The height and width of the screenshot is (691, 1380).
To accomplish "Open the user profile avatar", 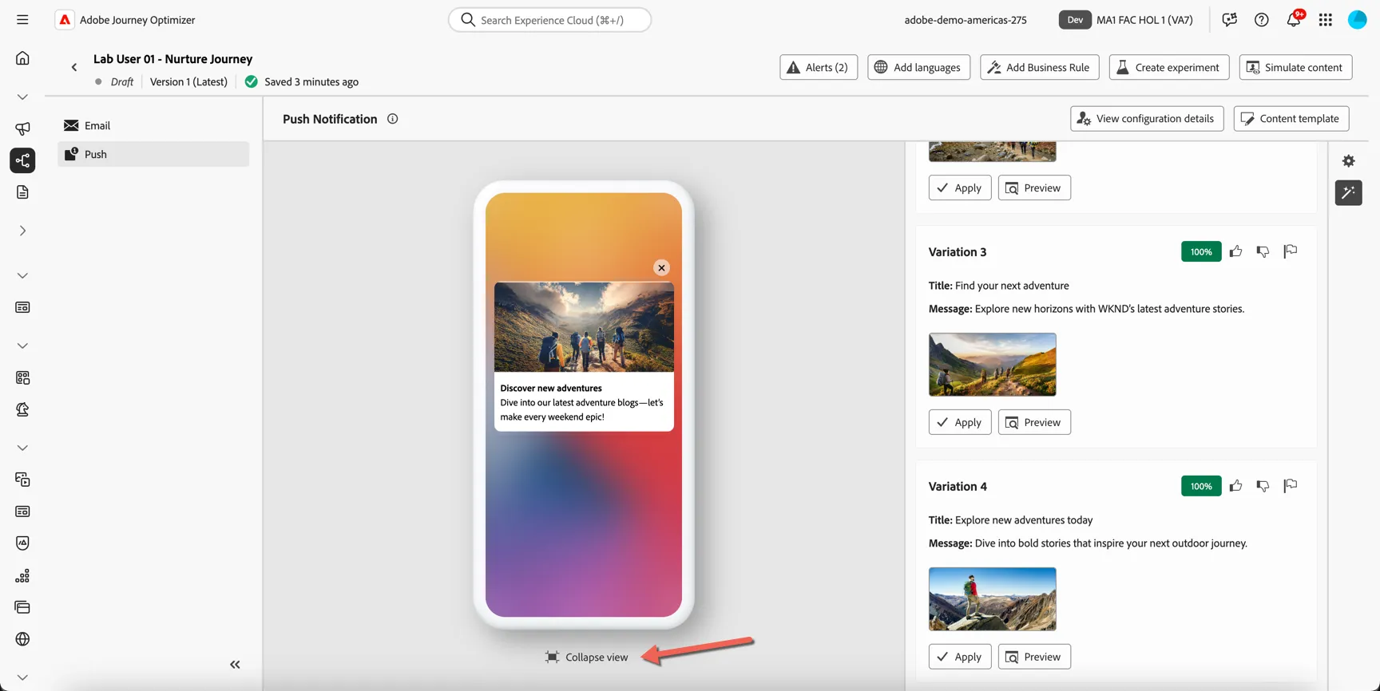I will coord(1358,20).
